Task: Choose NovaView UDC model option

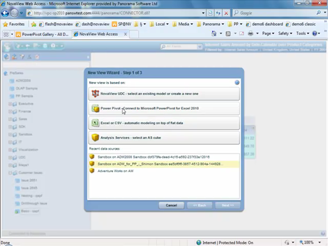Action: coord(164,93)
